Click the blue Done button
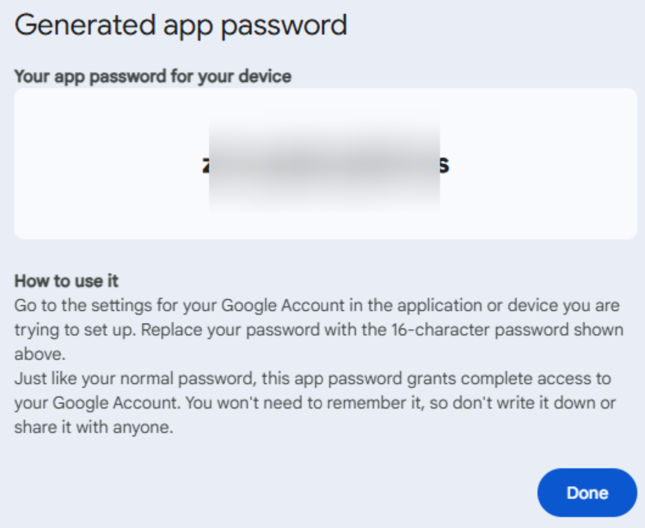Image resolution: width=645 pixels, height=528 pixels. tap(587, 492)
